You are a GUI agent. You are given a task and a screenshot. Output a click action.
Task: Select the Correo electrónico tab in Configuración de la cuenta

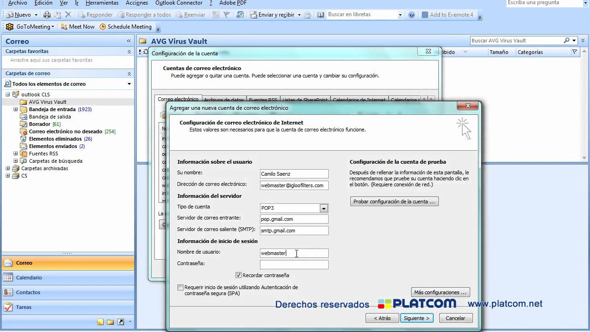pos(178,99)
